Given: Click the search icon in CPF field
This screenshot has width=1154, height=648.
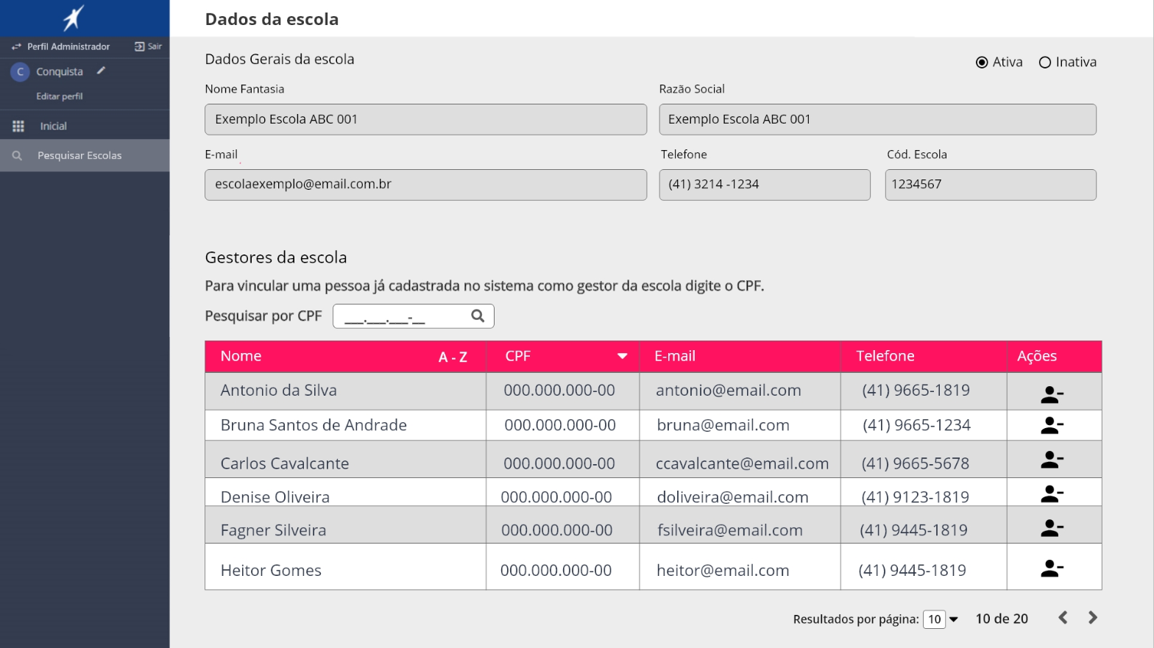Looking at the screenshot, I should (x=478, y=316).
